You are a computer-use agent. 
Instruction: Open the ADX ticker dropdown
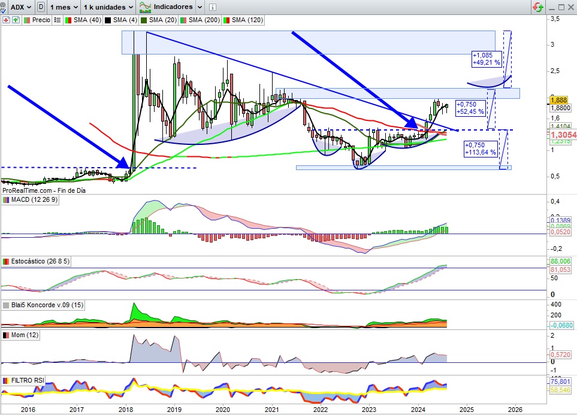click(x=20, y=7)
